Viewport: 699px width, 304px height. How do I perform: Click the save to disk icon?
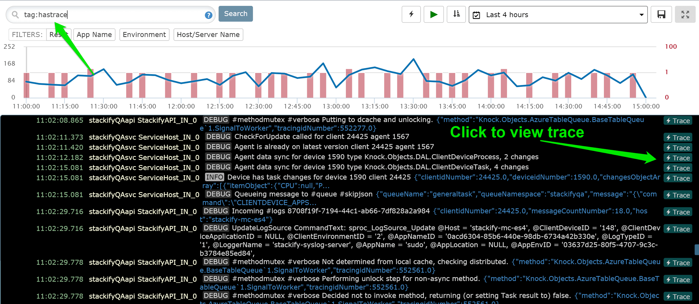tap(662, 15)
